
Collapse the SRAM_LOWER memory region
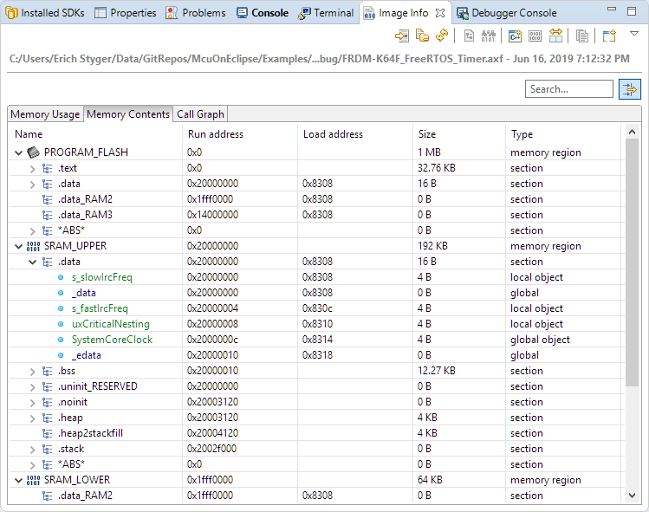tap(18, 480)
